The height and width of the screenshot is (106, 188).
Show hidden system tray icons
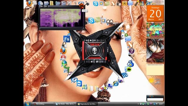click(138, 104)
